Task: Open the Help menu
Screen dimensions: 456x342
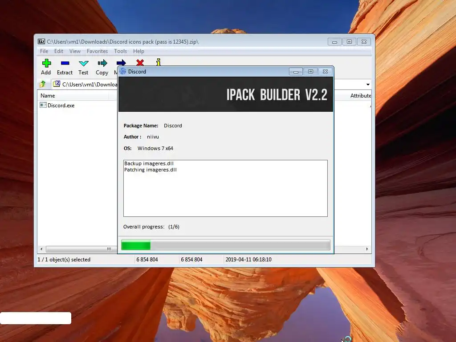Action: 138,51
